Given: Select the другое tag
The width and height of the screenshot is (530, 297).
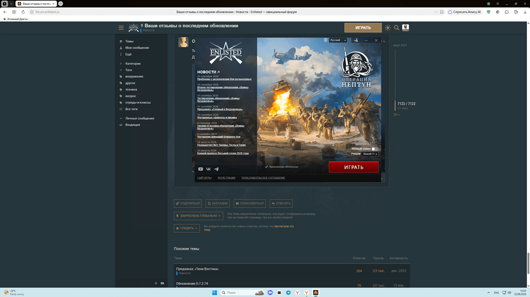Looking at the screenshot, I should [x=130, y=83].
